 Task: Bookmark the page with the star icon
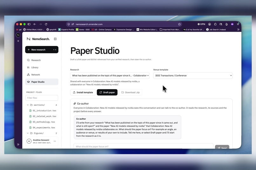179,24
